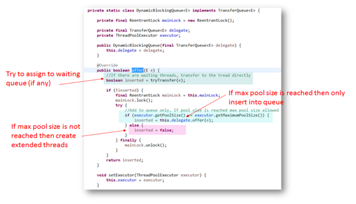Click the 'private final TransferQueue<E> delegate;' line

(x=143, y=30)
